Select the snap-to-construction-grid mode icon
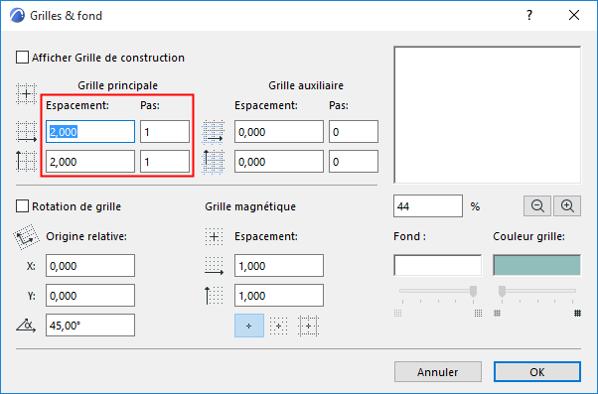The height and width of the screenshot is (394, 598). click(308, 326)
